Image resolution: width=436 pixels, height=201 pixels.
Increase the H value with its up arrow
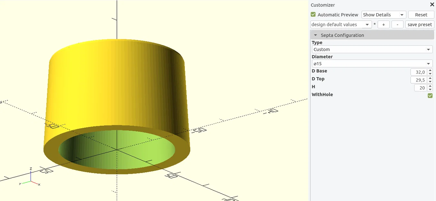[430, 86]
